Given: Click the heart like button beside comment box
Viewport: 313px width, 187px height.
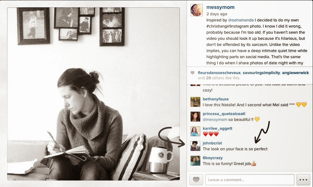Looking at the screenshot, I should point(196,179).
